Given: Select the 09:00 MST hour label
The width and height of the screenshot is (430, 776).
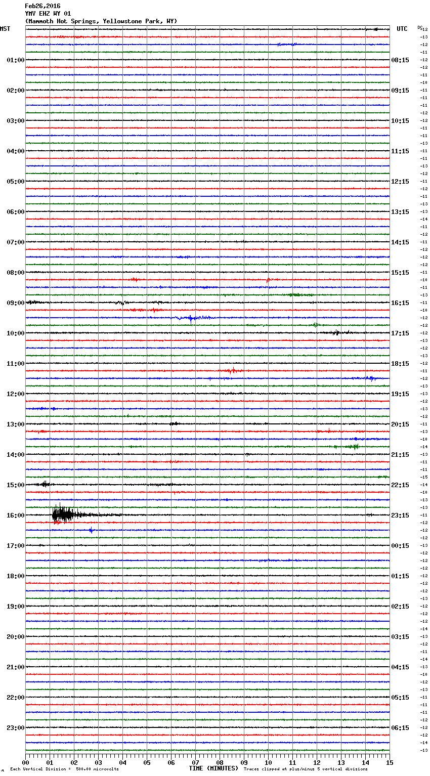Looking at the screenshot, I should (x=16, y=303).
